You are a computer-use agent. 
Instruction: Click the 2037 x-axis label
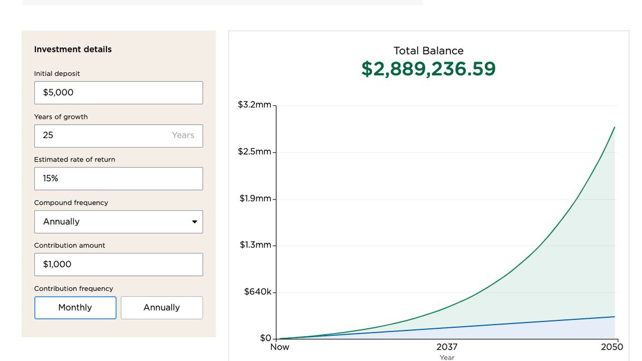click(x=447, y=347)
